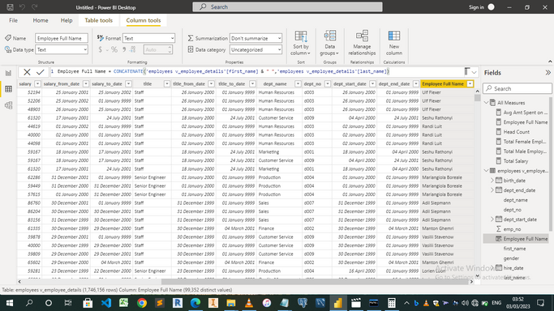This screenshot has width=554, height=311.
Task: Select the Avg Amt Spent measure
Action: click(522, 113)
